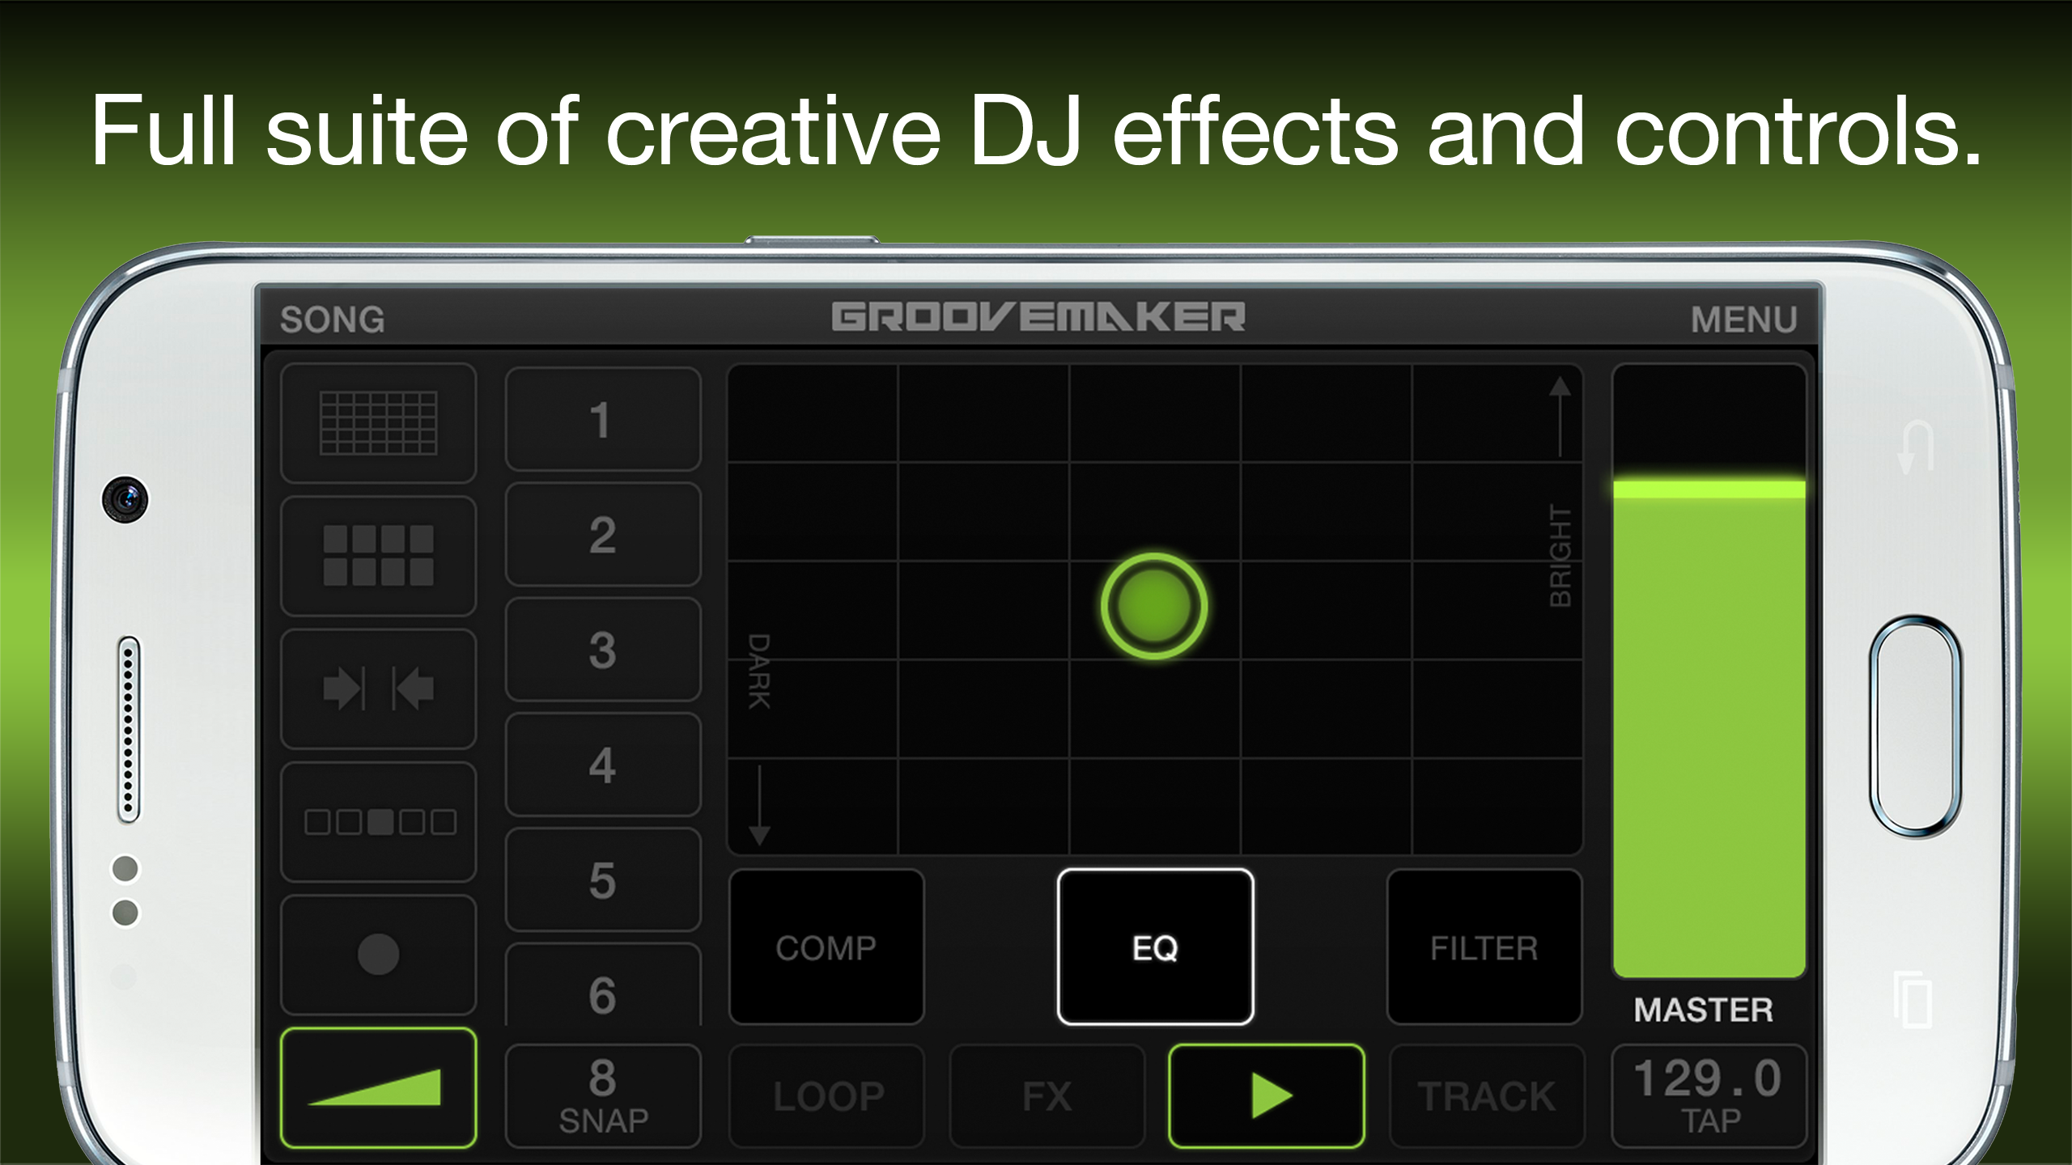Hit the green play button
This screenshot has height=1165, width=2072.
click(x=1267, y=1096)
